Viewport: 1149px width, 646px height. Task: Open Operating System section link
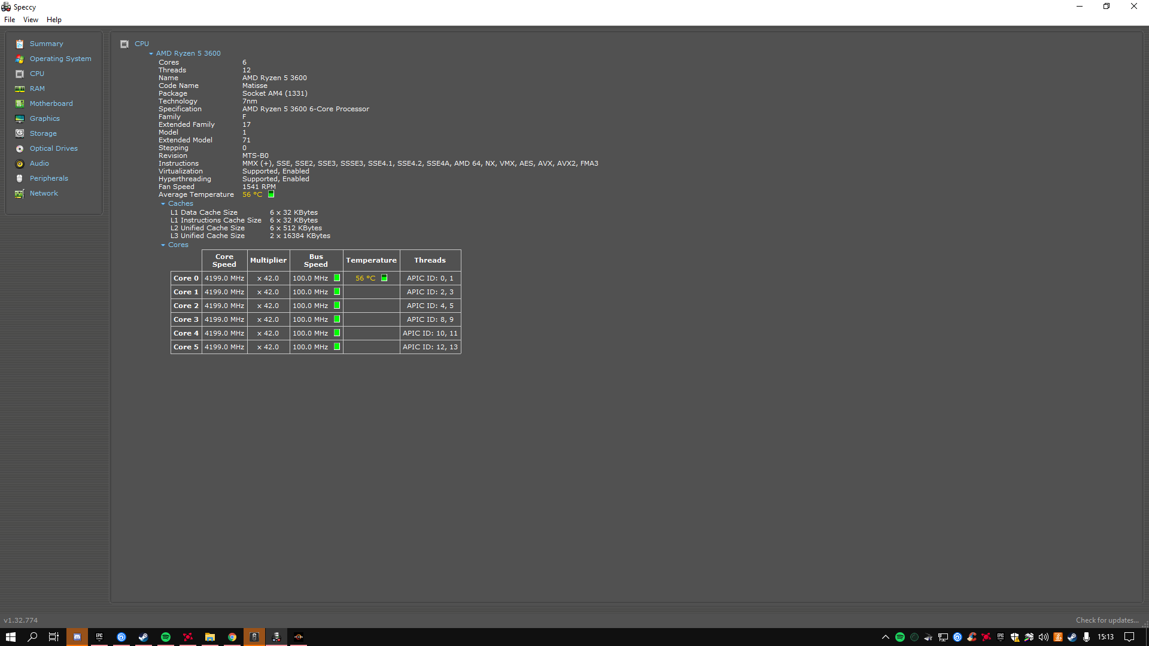pos(60,59)
